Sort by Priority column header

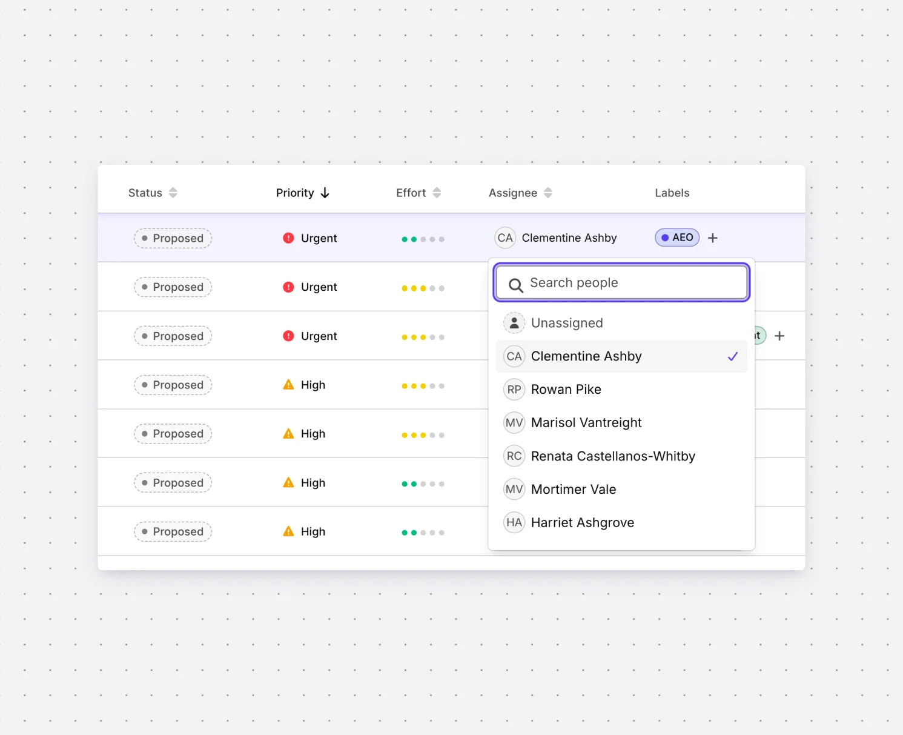pyautogui.click(x=303, y=193)
